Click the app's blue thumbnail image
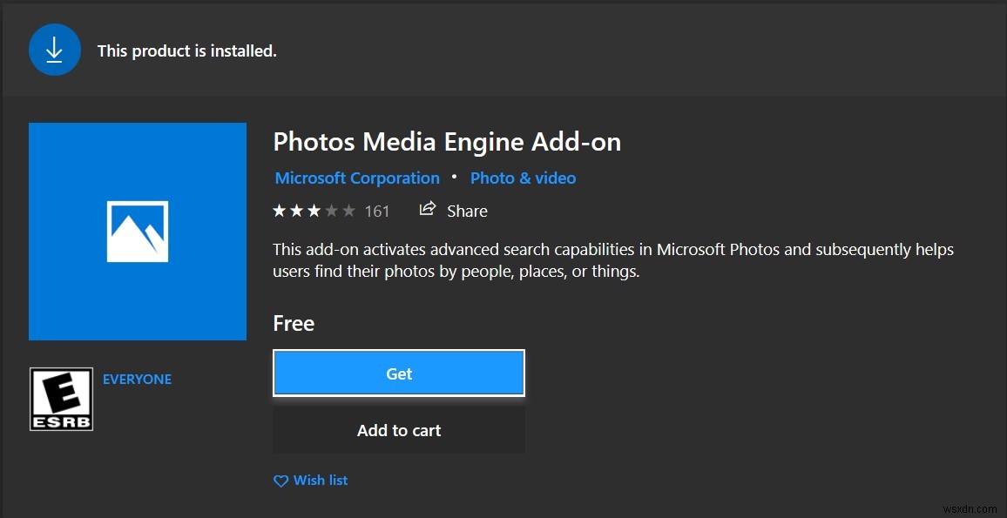The image size is (1007, 518). (137, 230)
